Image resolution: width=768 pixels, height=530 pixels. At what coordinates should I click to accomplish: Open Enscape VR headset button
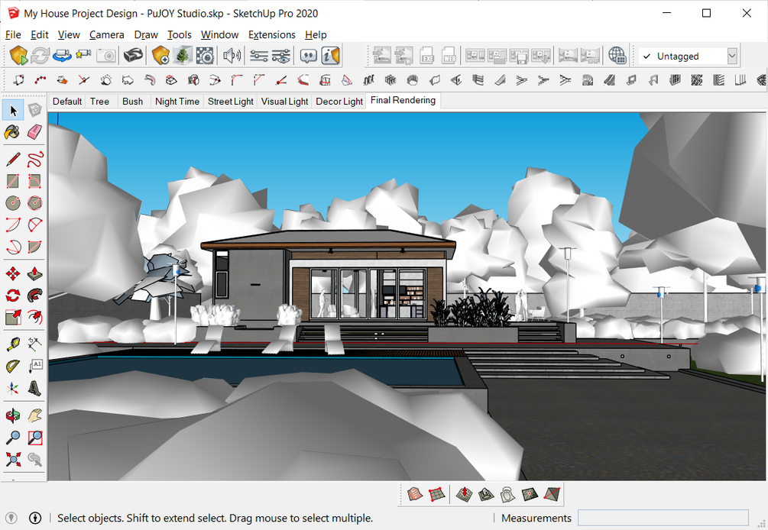click(133, 55)
